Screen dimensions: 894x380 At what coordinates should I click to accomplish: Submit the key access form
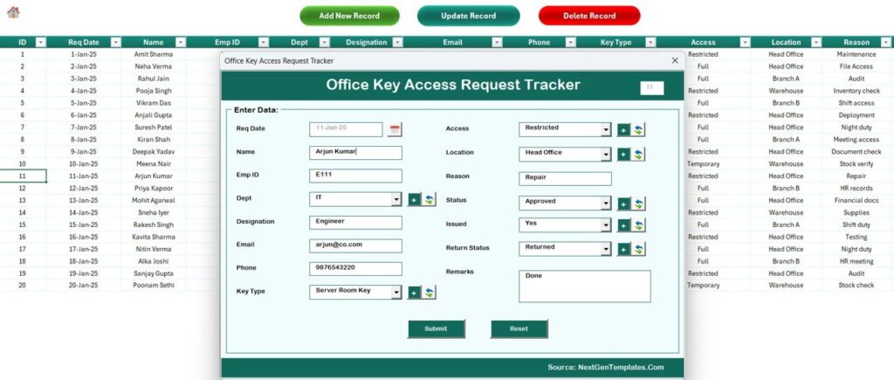click(x=437, y=328)
